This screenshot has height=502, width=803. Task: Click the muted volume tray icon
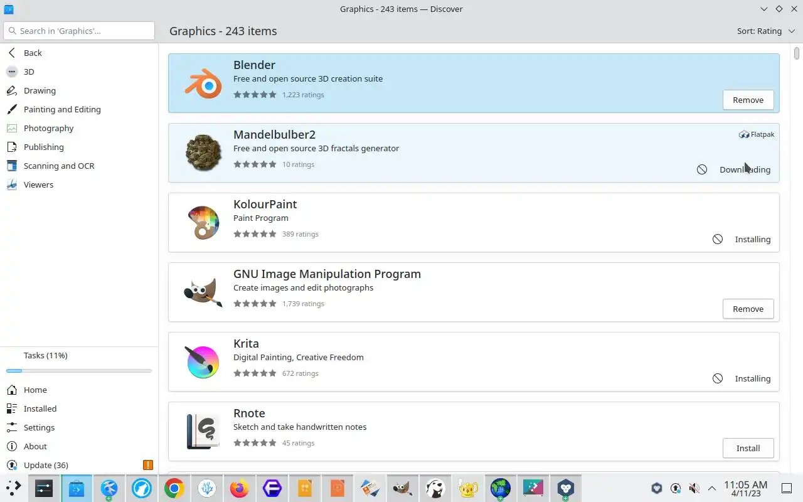(x=694, y=488)
